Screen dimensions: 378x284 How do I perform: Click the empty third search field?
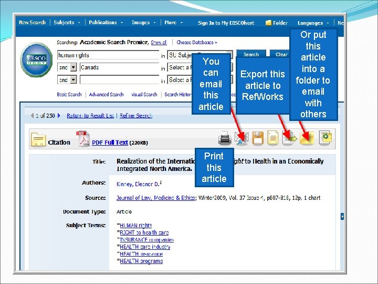click(x=119, y=80)
